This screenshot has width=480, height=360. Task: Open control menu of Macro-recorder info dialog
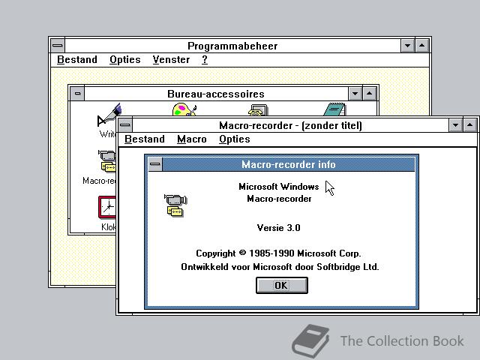155,164
